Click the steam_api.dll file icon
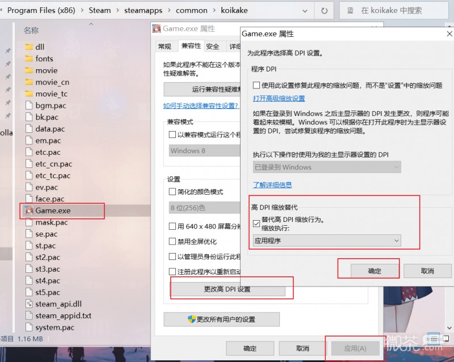This screenshot has height=362, width=454. tap(29, 304)
